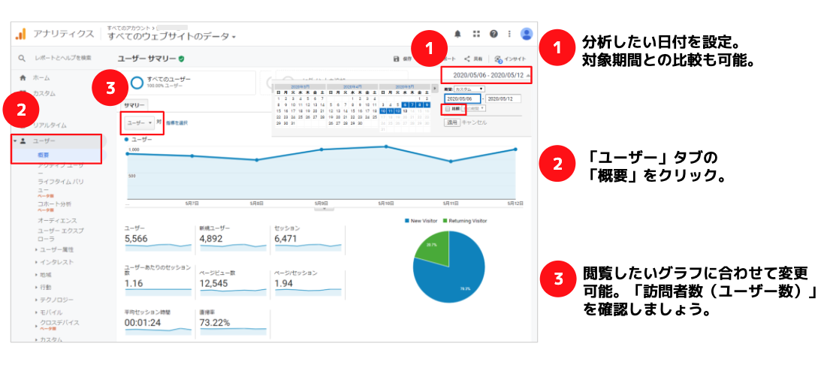Click the 5月10日 data point on chart
818x365 pixels.
click(x=386, y=146)
